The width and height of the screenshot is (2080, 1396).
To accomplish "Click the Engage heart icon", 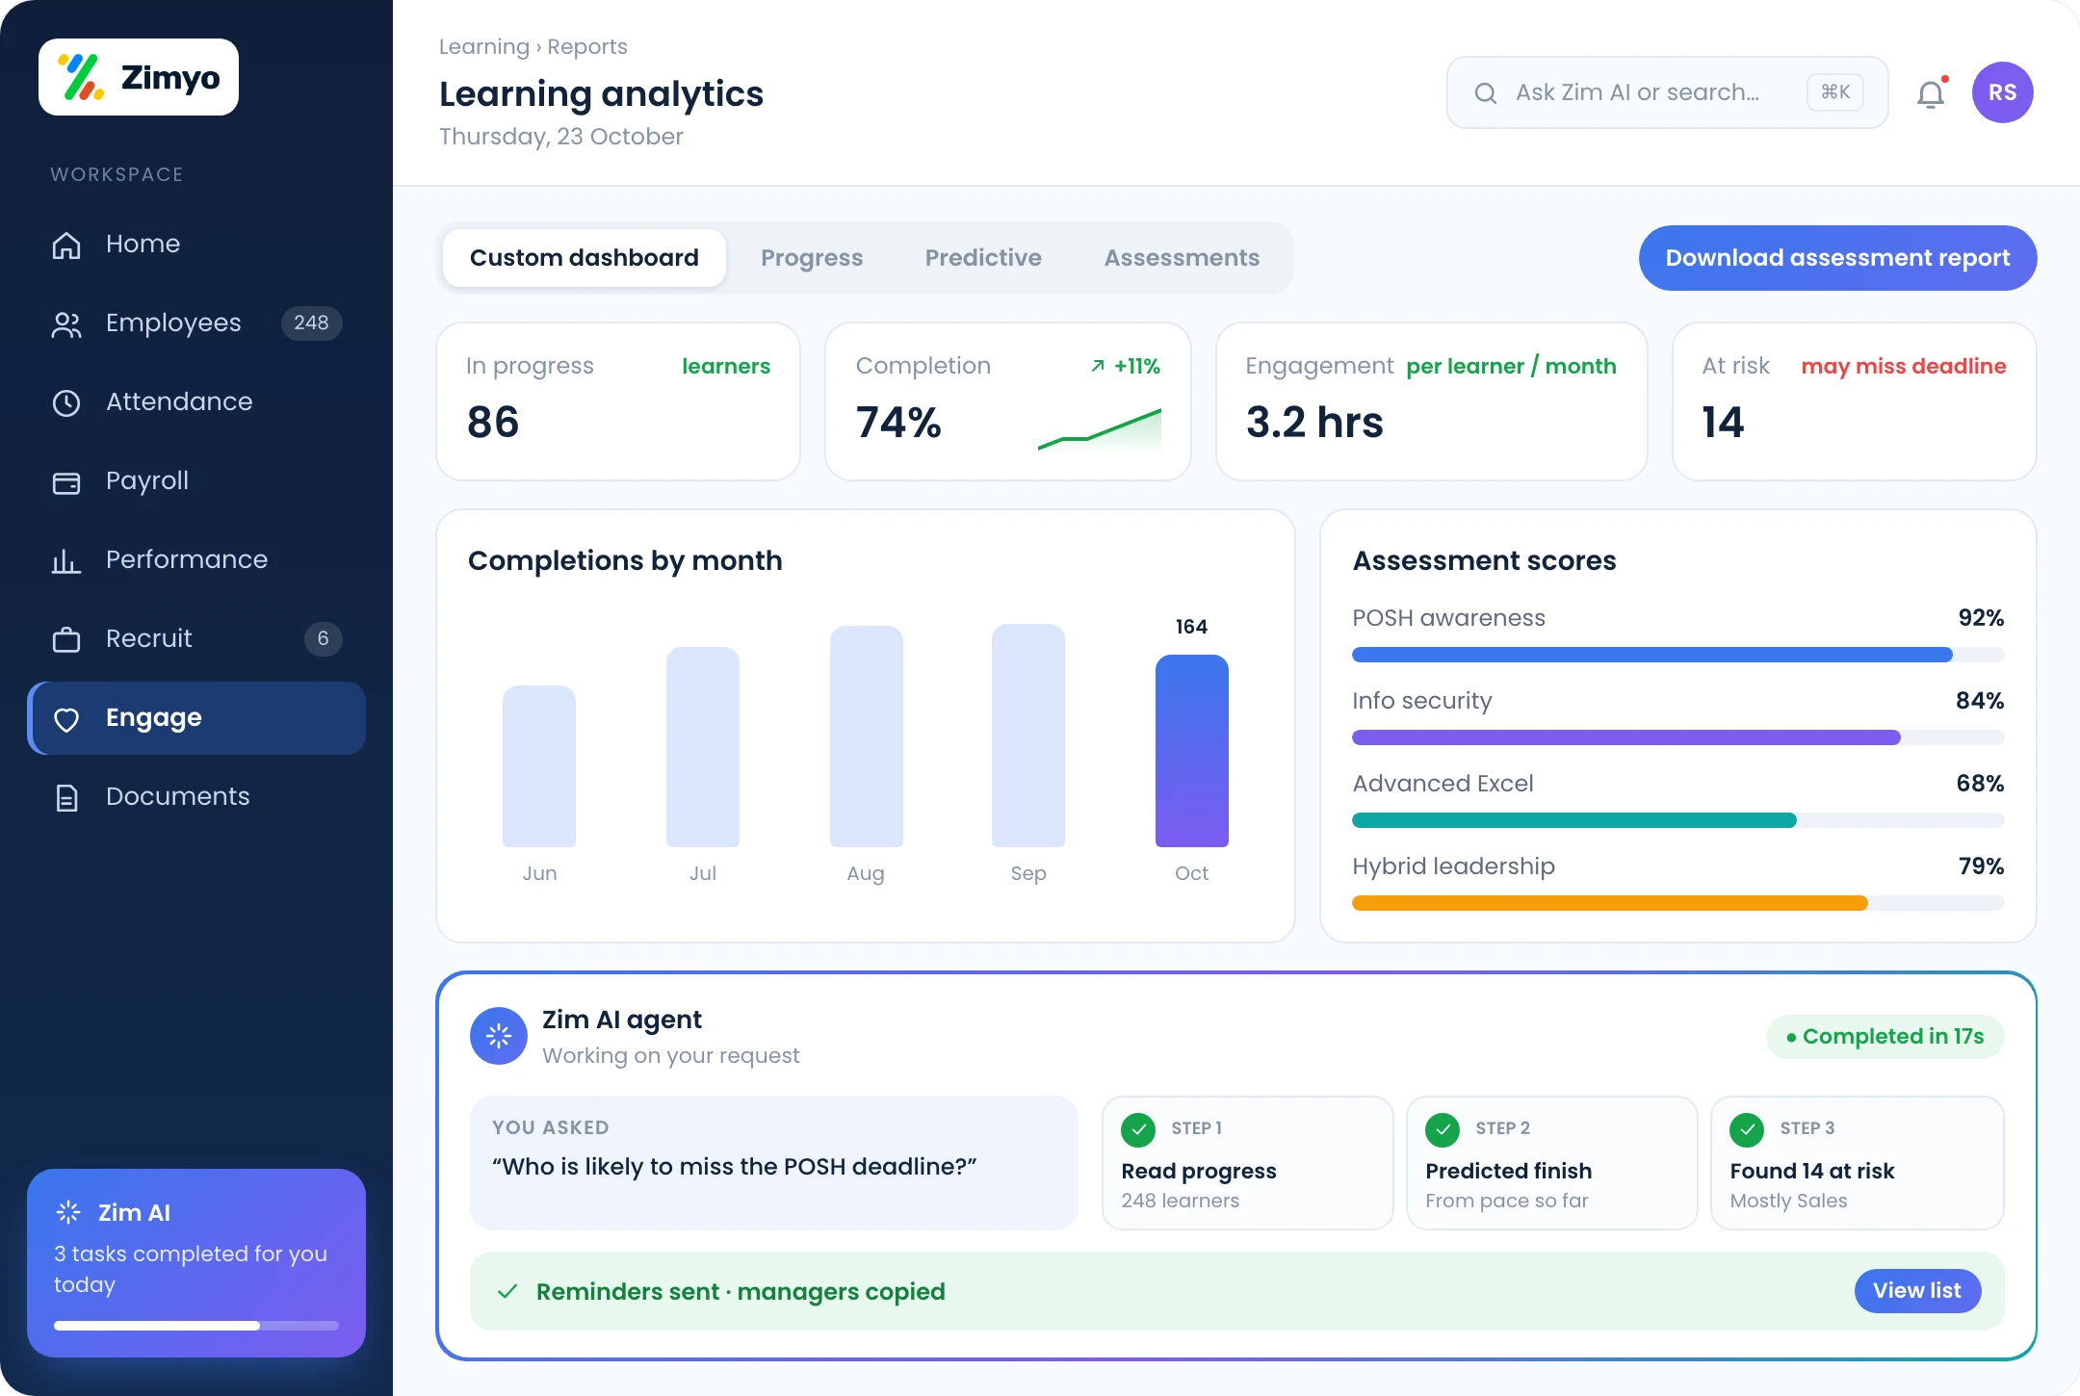I will [66, 718].
